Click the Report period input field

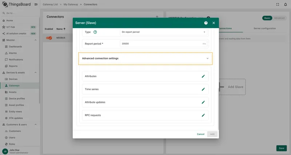[x=163, y=44]
